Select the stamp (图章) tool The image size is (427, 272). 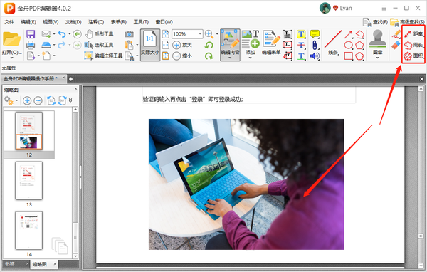pos(377,43)
